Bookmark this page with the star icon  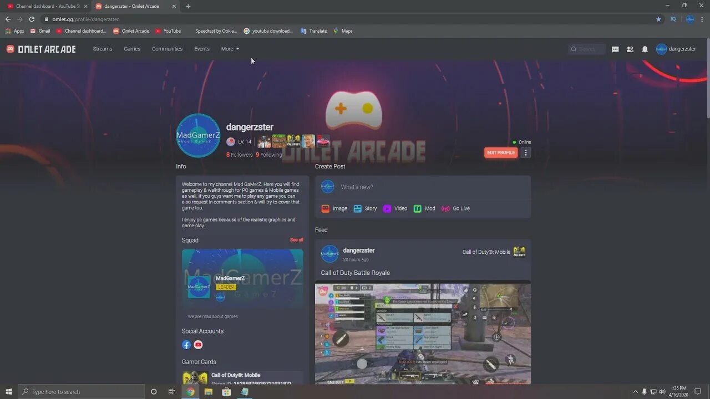(658, 19)
